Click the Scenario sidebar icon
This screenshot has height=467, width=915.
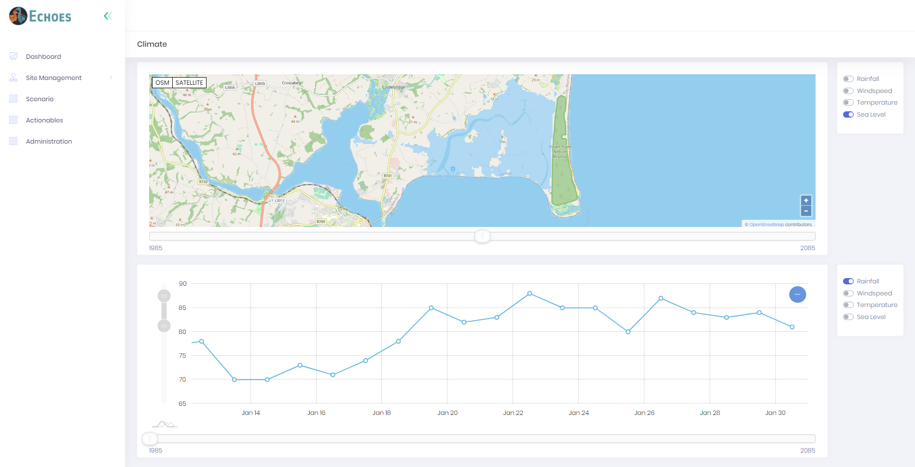(14, 99)
